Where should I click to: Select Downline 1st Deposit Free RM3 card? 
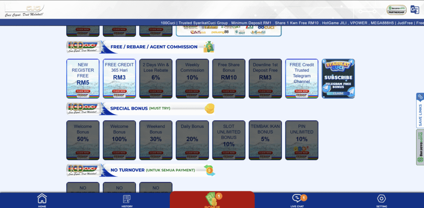coord(265,79)
